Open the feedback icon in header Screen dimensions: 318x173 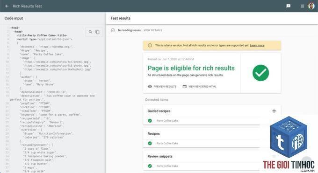pos(288,6)
